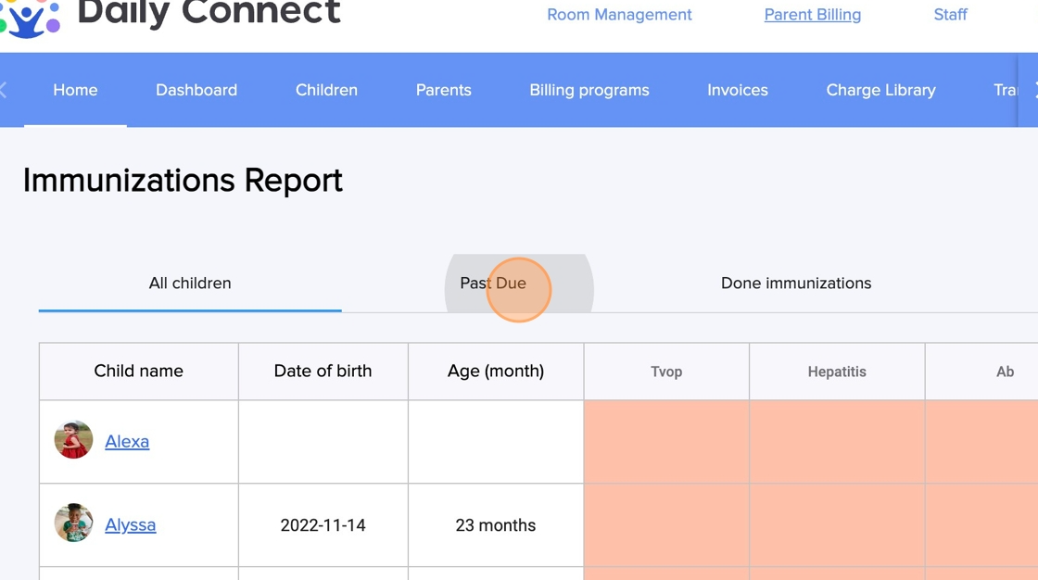Viewport: 1038px width, 580px height.
Task: Click Alexa's profile photo
Action: tap(73, 440)
